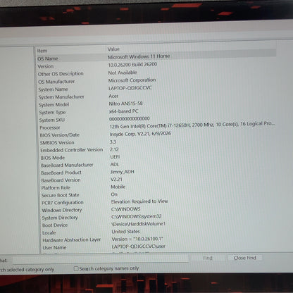
Task: Focus the Find what text field
Action: (x=101, y=259)
